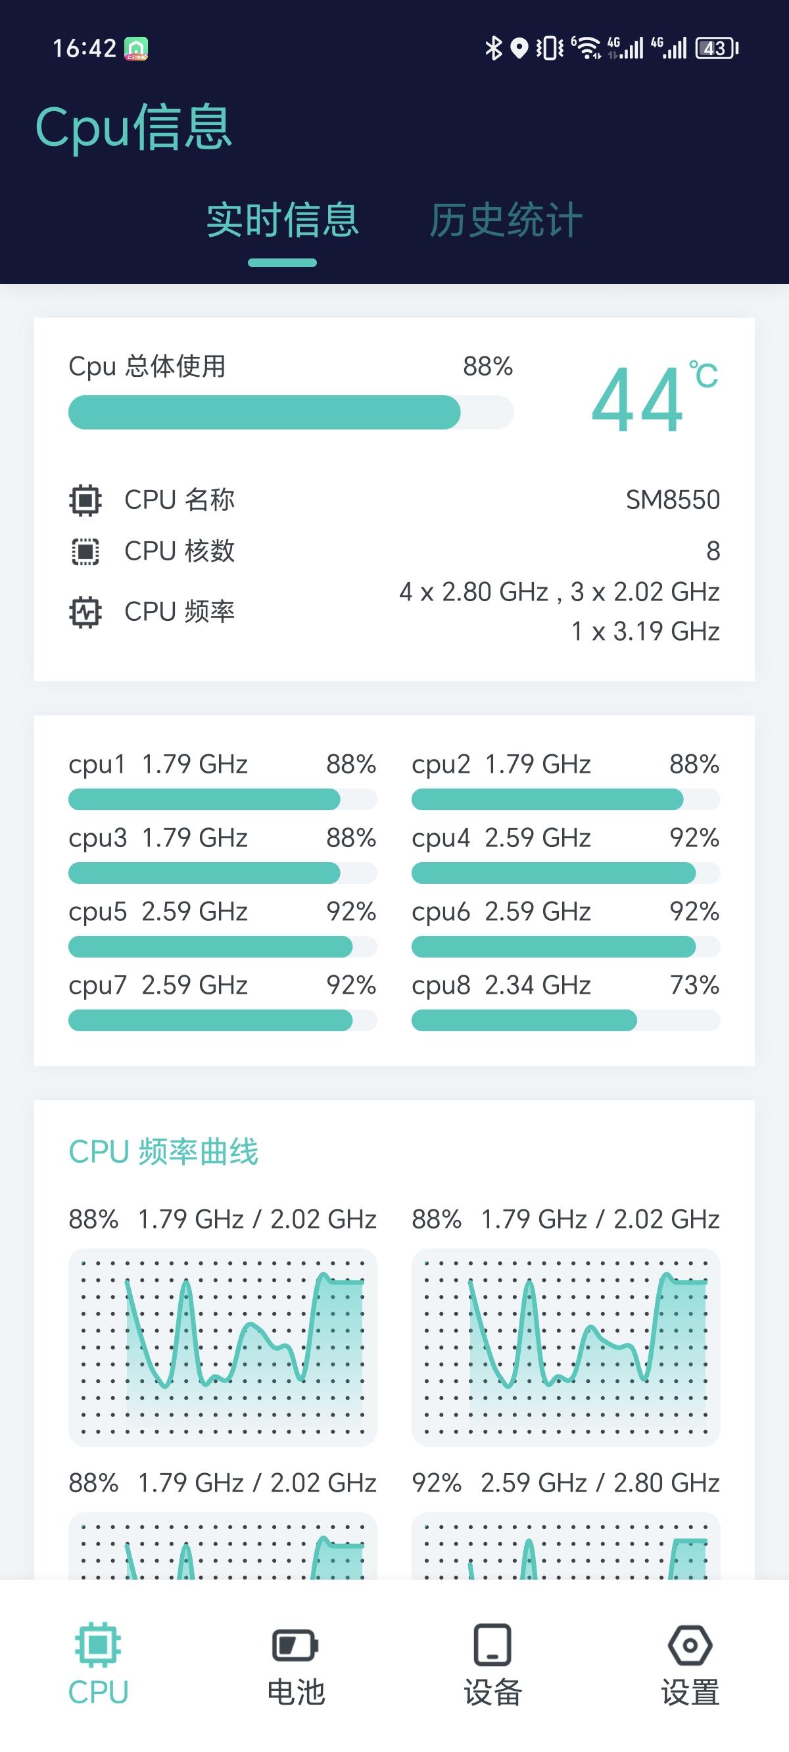The image size is (789, 1752).
Task: Tap the CPU 核数 cores icon
Action: [85, 552]
